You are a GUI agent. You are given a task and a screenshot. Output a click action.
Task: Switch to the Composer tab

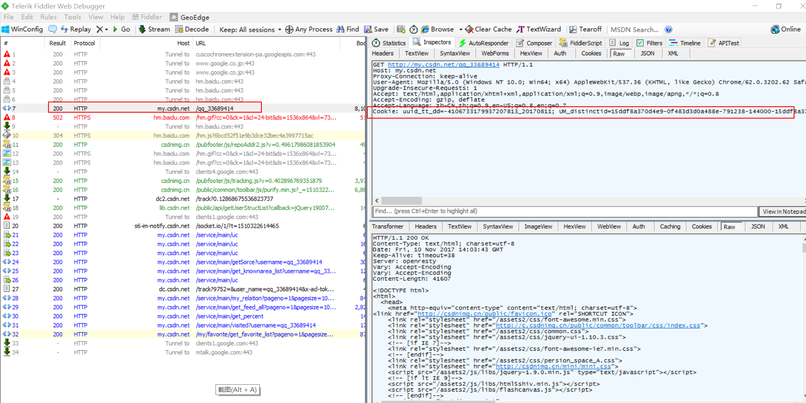[x=534, y=43]
